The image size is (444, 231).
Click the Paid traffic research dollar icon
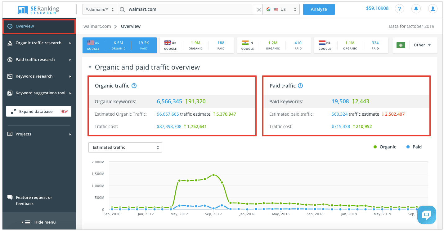coord(10,60)
